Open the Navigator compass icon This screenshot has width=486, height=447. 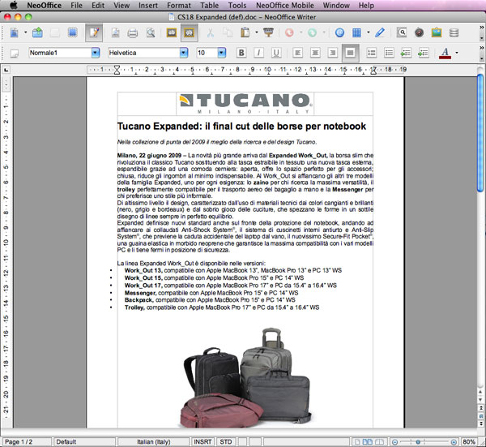tap(419, 32)
